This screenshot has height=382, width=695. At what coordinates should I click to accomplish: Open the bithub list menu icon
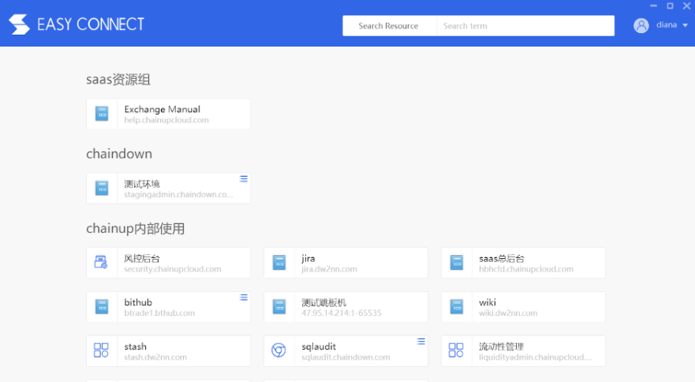point(243,298)
